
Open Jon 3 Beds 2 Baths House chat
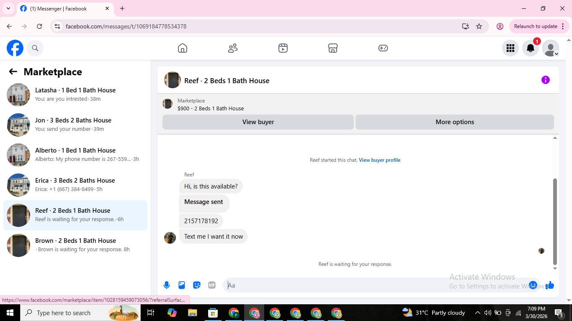click(x=75, y=125)
